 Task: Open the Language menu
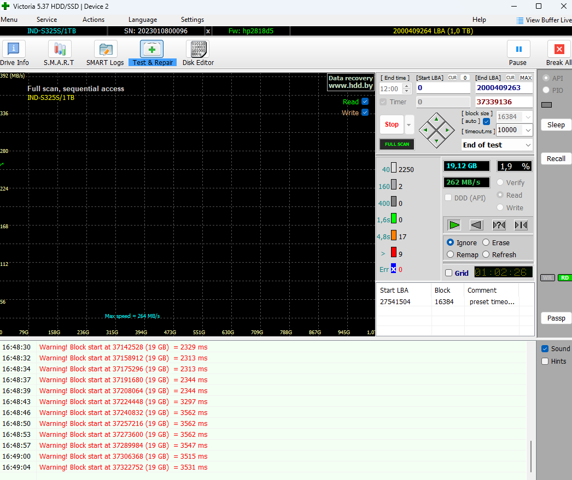(x=143, y=20)
